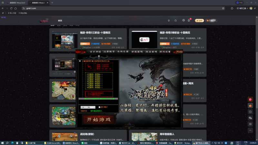Click 修改密码 in the launcher menu

click(137, 52)
